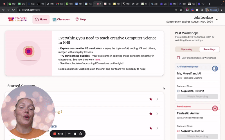Click the Teachers Lead Tech logo
Image resolution: width=225 pixels, height=140 pixels.
click(x=17, y=19)
